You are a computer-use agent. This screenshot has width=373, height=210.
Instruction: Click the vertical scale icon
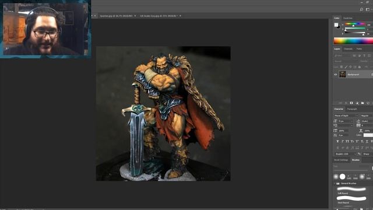pos(336,131)
